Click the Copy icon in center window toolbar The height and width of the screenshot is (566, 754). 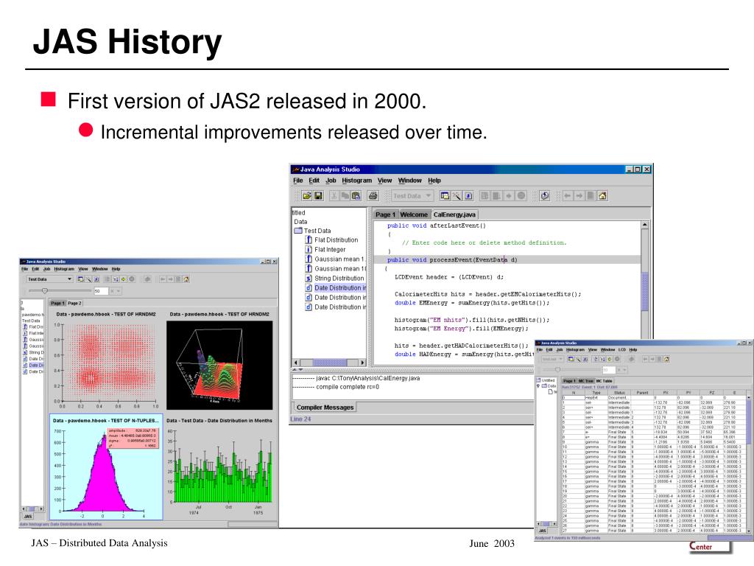345,196
